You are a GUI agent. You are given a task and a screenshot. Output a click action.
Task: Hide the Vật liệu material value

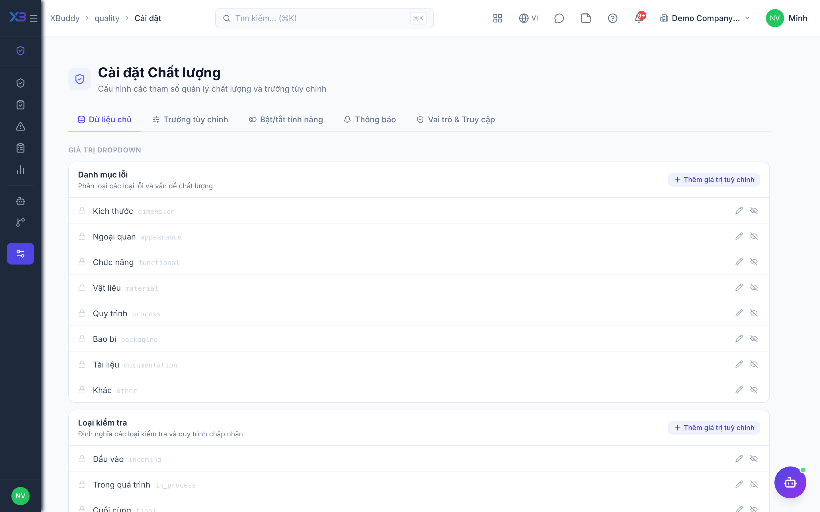(x=754, y=288)
